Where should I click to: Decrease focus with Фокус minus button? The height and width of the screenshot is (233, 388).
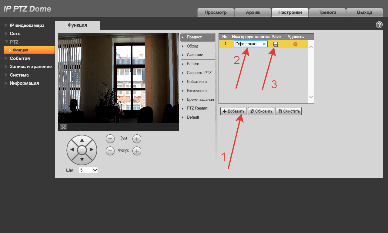[110, 151]
